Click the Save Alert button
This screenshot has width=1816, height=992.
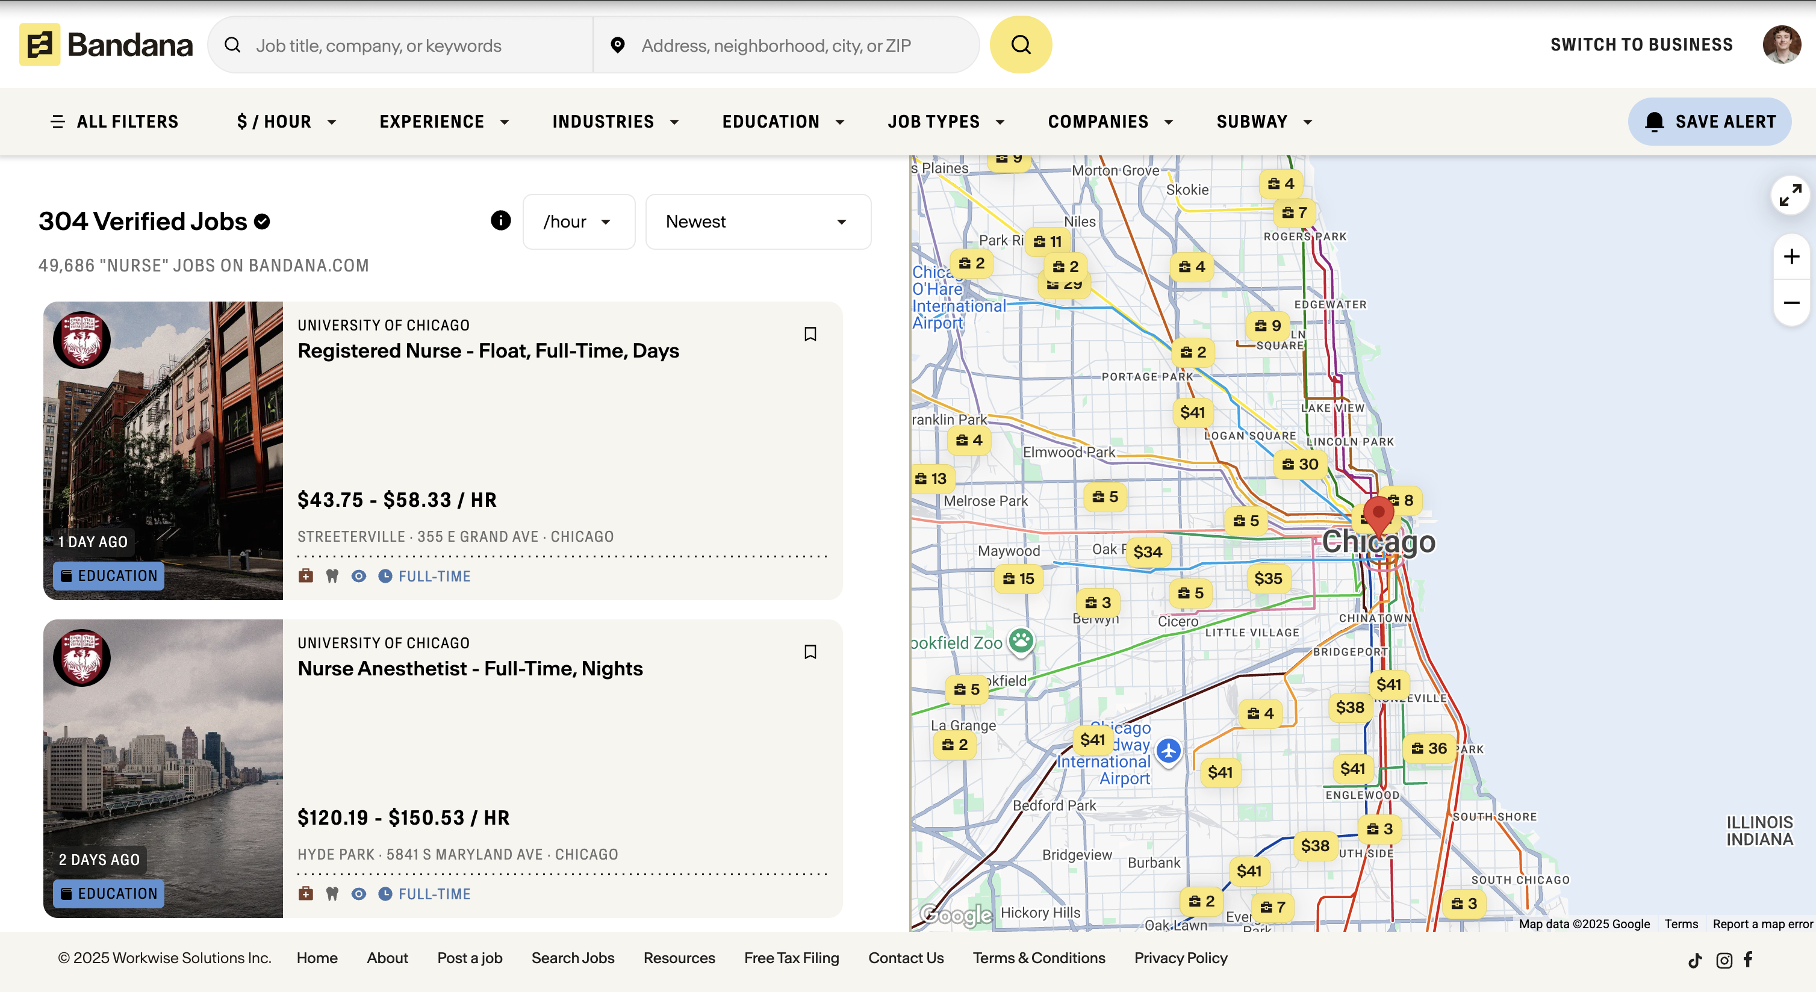coord(1709,122)
